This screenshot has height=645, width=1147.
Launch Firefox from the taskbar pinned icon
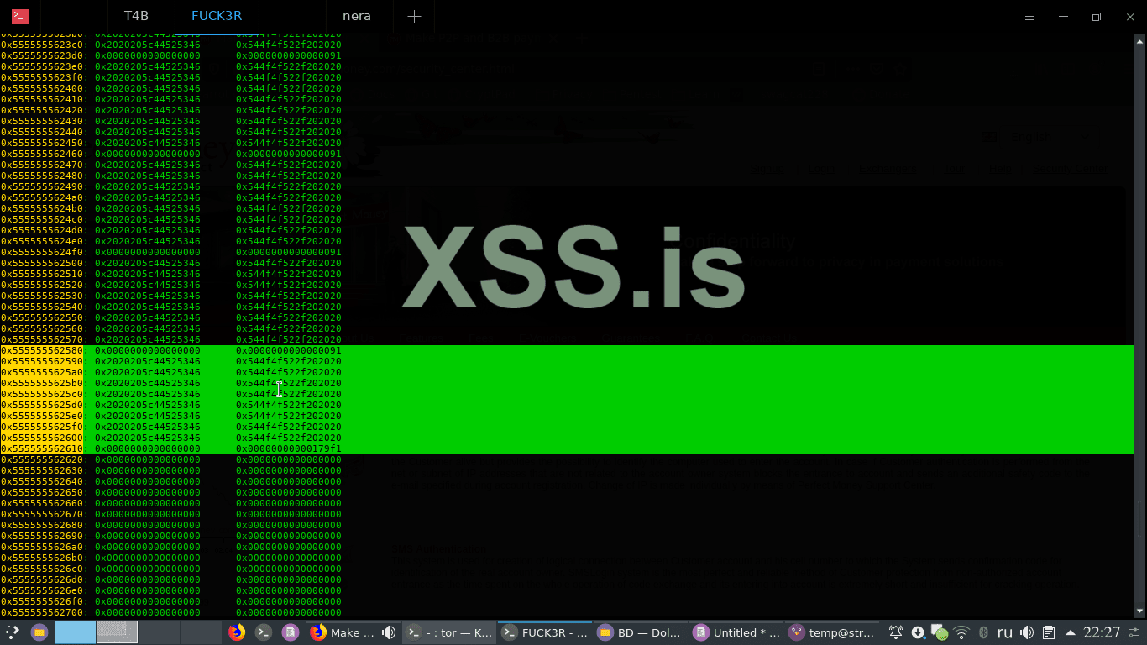point(237,632)
